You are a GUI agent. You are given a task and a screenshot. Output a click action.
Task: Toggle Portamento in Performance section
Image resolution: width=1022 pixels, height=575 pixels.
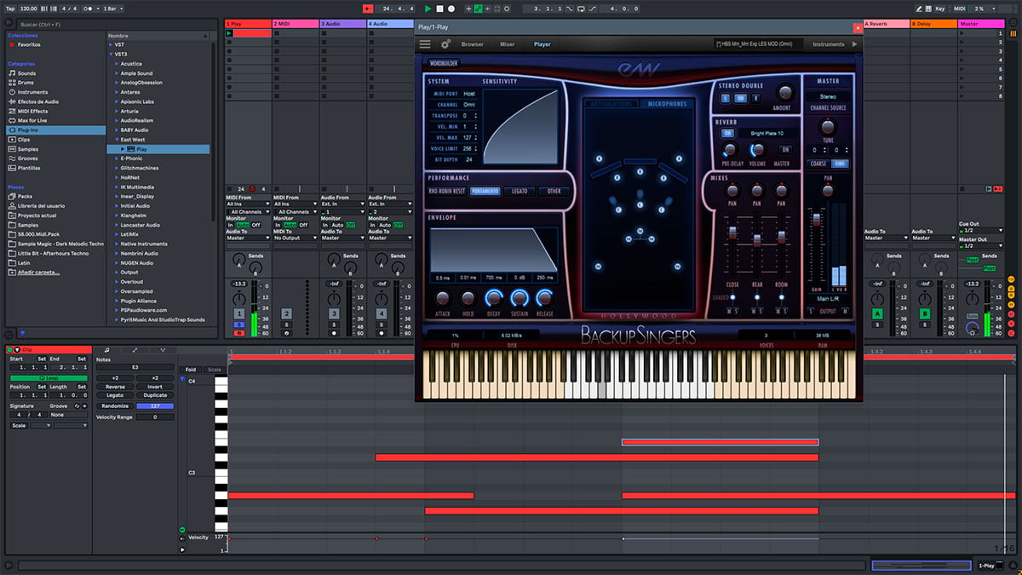coord(484,191)
